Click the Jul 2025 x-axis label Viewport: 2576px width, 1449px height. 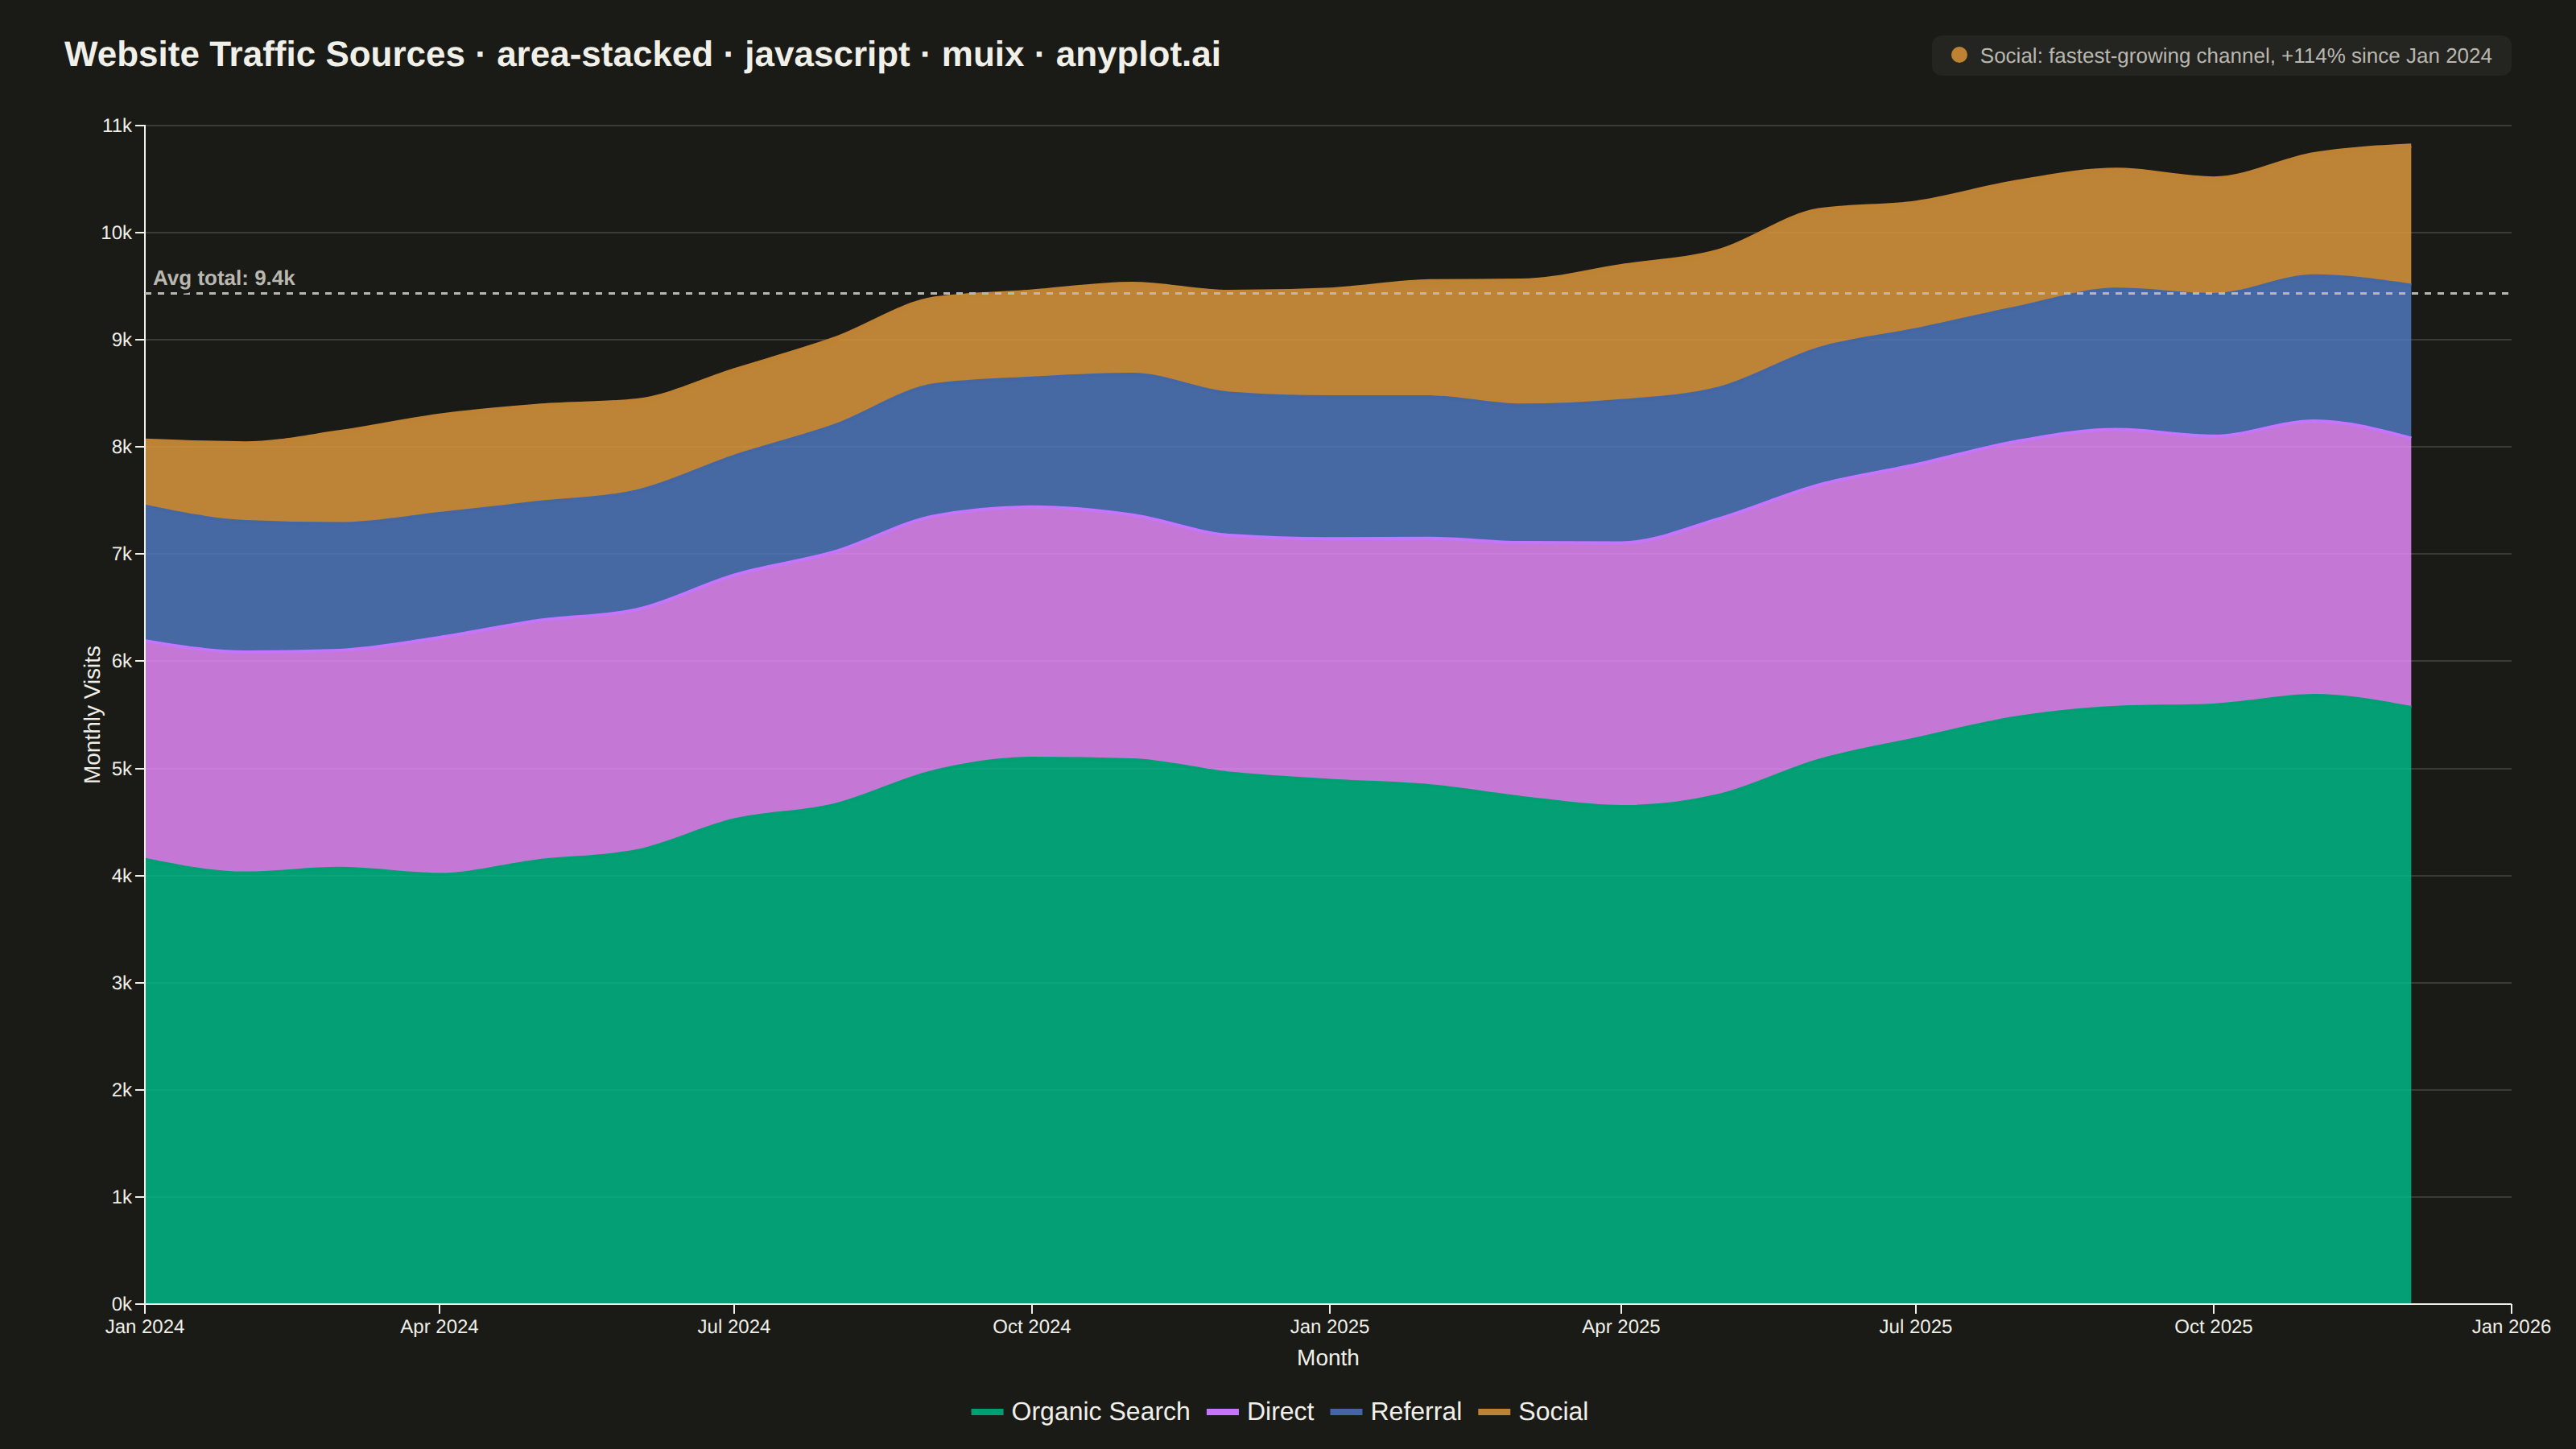1915,1327
